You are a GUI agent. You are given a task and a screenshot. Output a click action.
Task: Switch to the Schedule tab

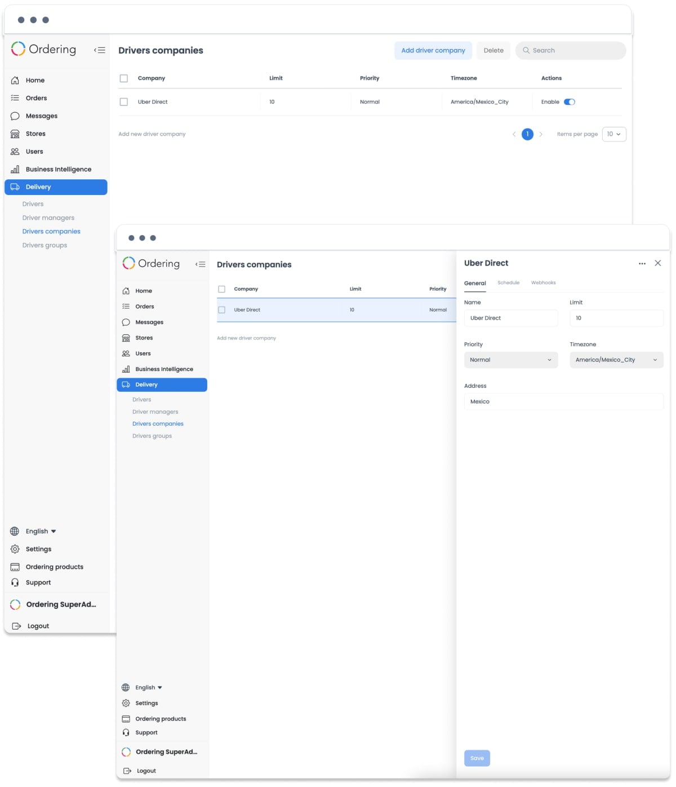pos(509,283)
